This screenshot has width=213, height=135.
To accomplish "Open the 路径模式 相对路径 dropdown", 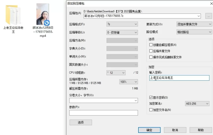I will [x=194, y=32].
